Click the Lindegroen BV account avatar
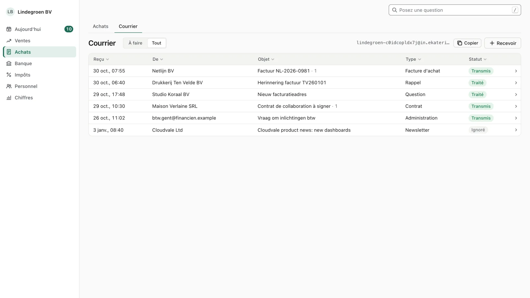The width and height of the screenshot is (530, 298). point(10,12)
